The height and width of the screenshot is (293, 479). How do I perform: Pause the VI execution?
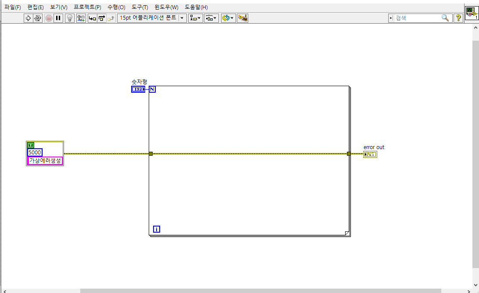click(x=58, y=18)
